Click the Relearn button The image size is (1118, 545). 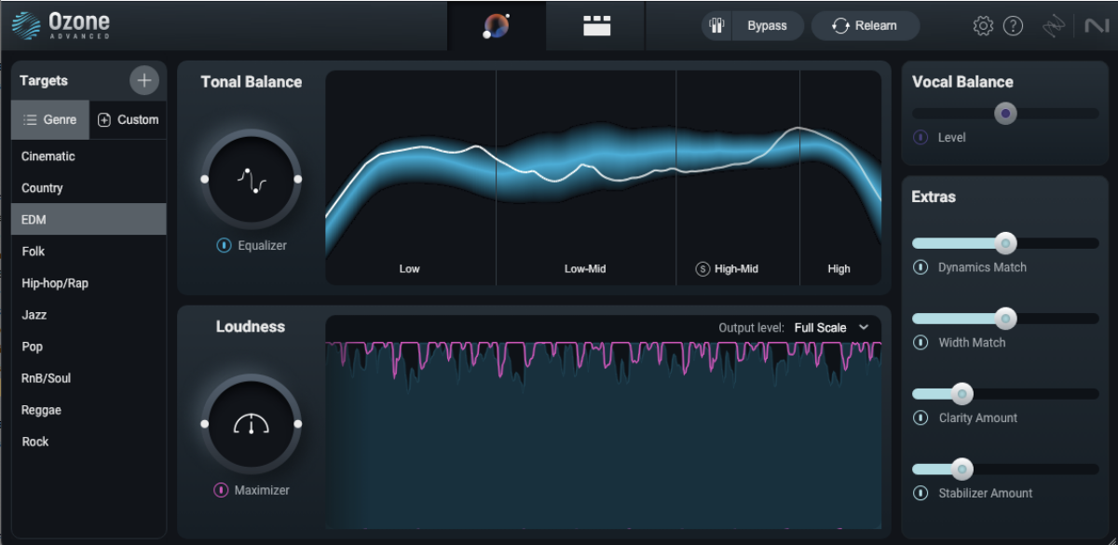click(x=866, y=26)
